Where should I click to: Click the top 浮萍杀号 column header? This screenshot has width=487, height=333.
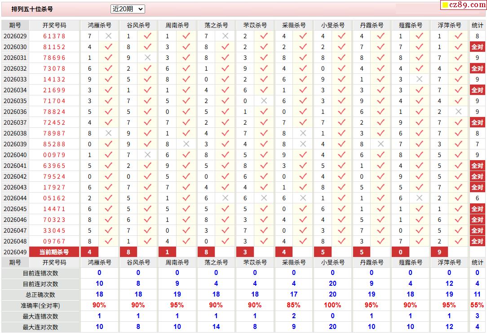(x=449, y=25)
